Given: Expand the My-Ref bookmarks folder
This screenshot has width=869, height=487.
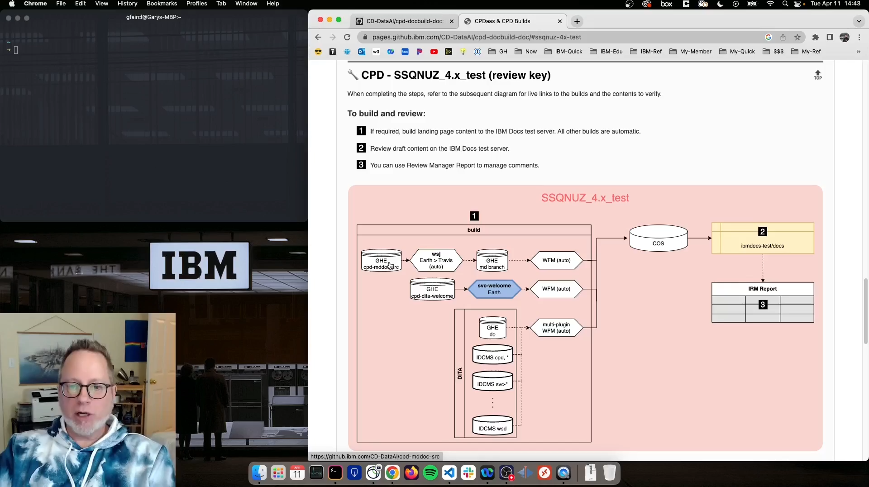Looking at the screenshot, I should (x=806, y=52).
